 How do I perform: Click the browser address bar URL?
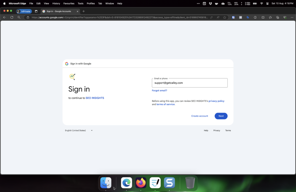click(x=120, y=17)
